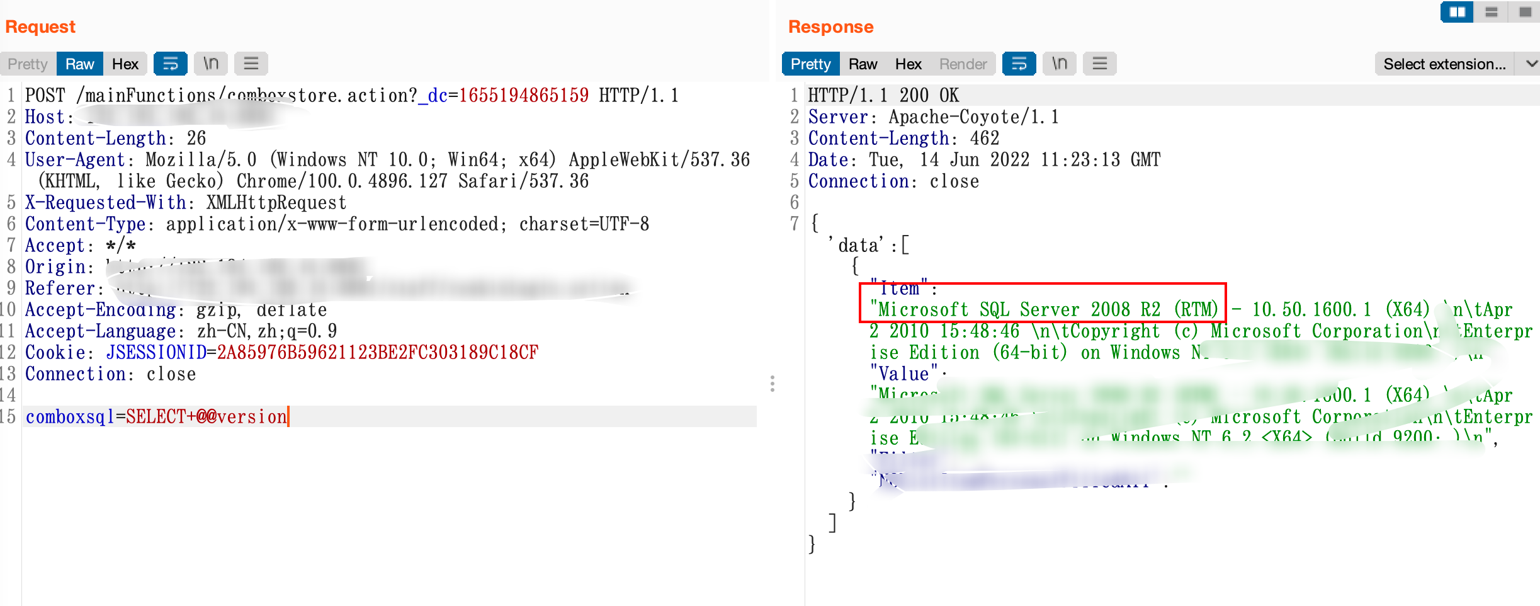
Task: Click the 'data':[ line in the Response
Action: 869,245
